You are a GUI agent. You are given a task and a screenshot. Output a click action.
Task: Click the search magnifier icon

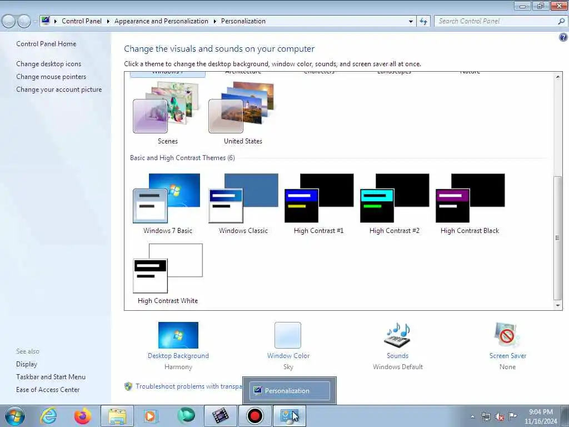pyautogui.click(x=561, y=21)
